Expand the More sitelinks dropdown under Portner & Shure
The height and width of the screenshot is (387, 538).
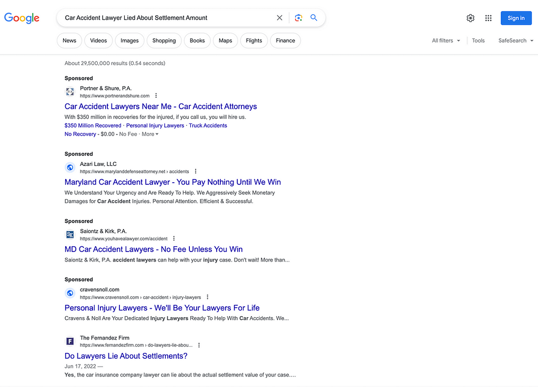(150, 134)
